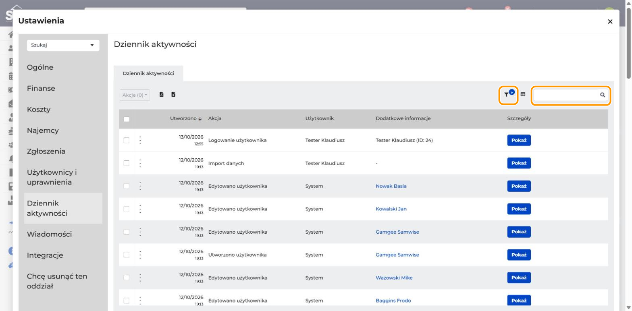632x311 pixels.
Task: Open the Nowak Basia link
Action: coord(391,186)
